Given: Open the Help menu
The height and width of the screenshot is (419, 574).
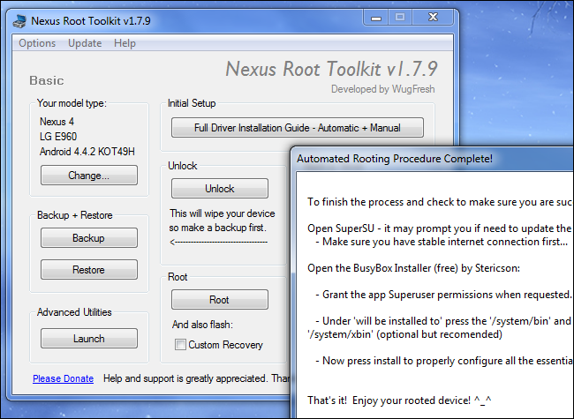Looking at the screenshot, I should [x=125, y=43].
